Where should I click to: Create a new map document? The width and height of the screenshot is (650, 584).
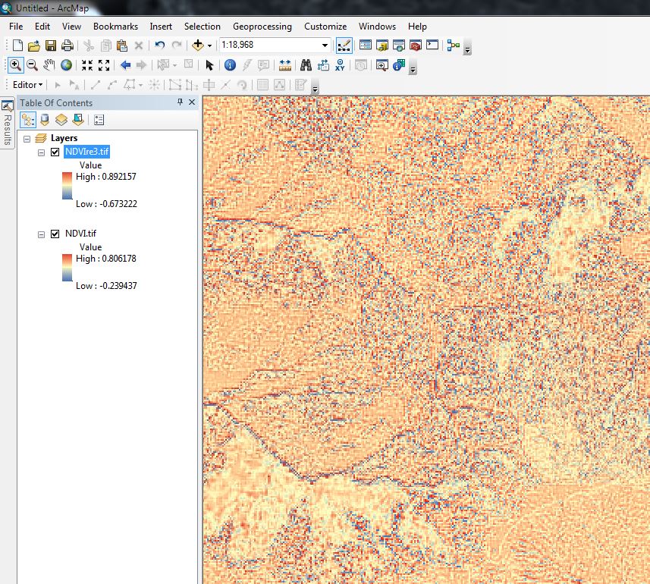[17, 46]
